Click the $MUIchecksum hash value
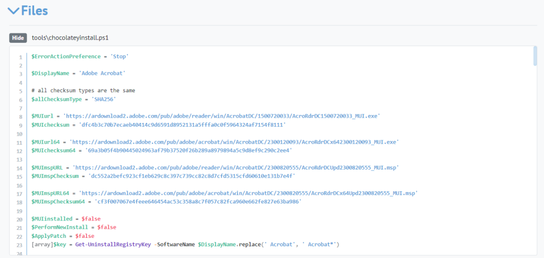544x258 pixels. [x=182, y=124]
